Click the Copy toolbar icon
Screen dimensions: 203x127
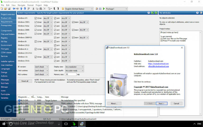(37, 9)
